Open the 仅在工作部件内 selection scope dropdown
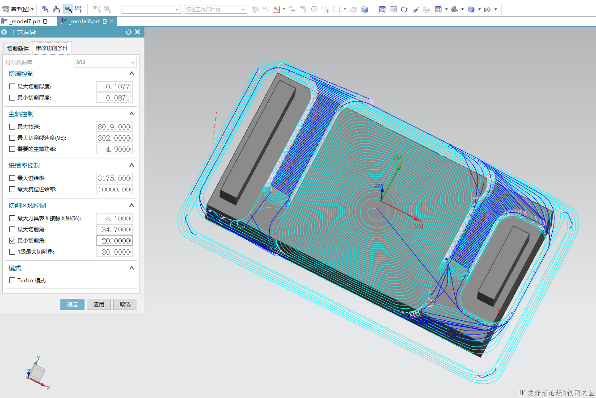The image size is (596, 398). click(216, 9)
